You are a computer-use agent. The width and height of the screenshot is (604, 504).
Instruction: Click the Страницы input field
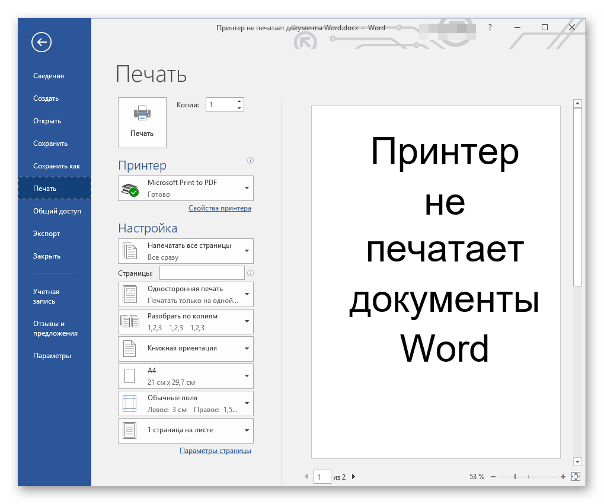coord(202,273)
